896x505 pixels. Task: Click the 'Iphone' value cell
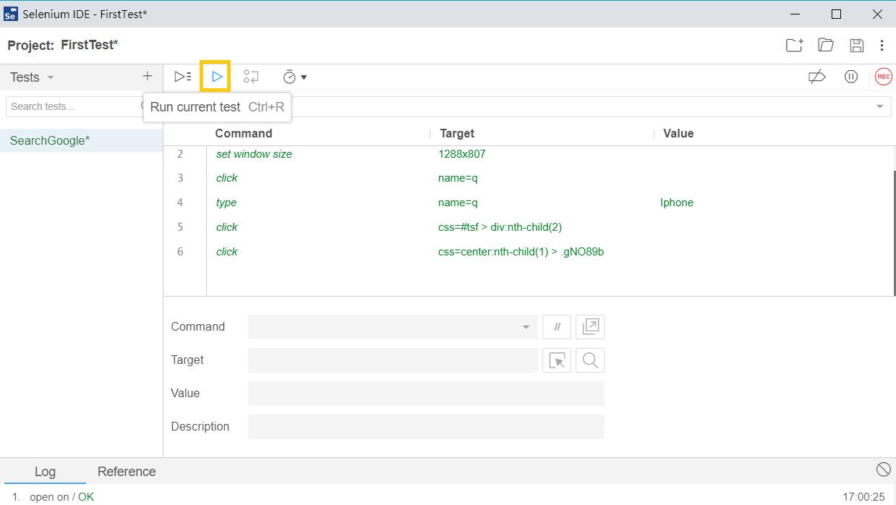tap(677, 203)
